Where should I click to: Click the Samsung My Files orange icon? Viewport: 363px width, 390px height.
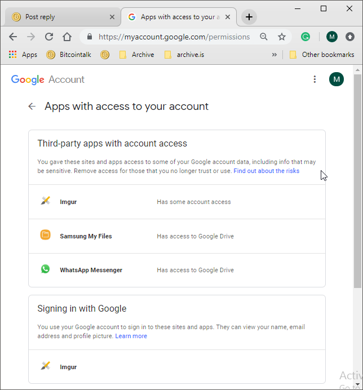tap(45, 235)
